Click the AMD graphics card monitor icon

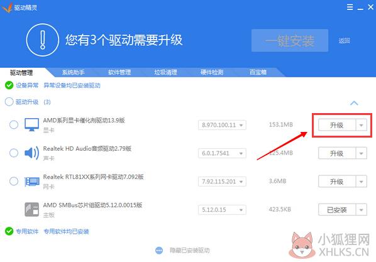coord(31,124)
